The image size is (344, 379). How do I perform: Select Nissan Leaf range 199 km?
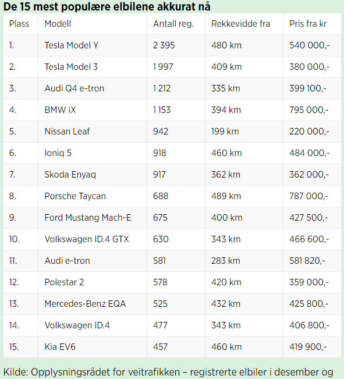point(225,132)
